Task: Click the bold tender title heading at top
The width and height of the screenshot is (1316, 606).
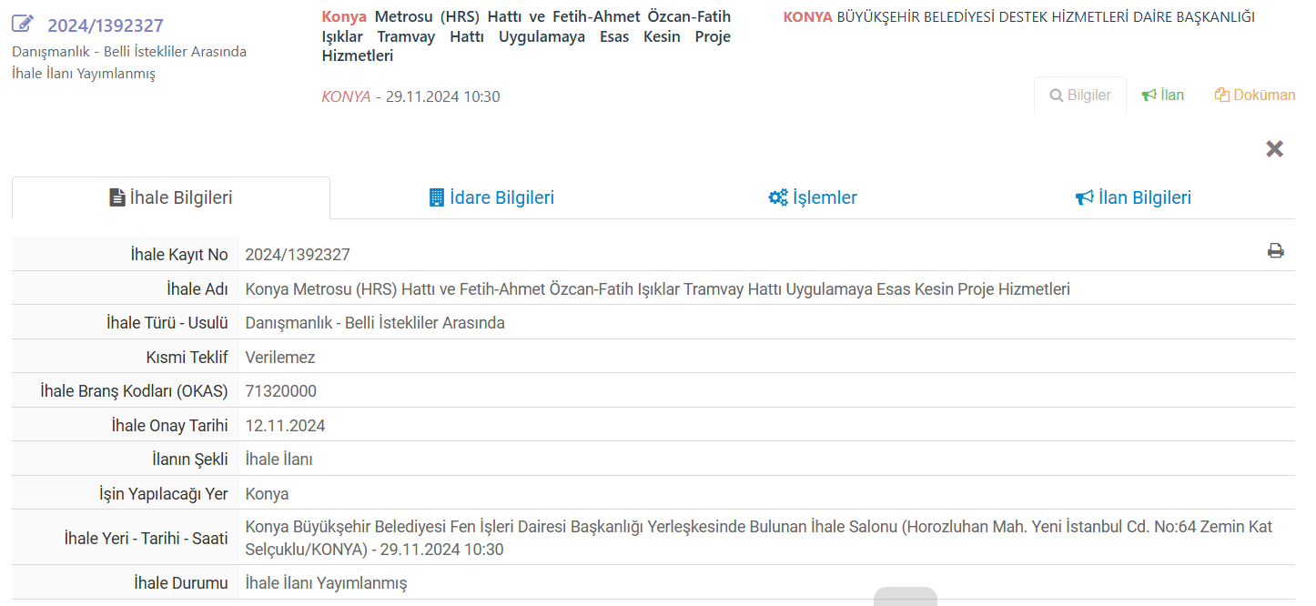Action: pyautogui.click(x=526, y=36)
